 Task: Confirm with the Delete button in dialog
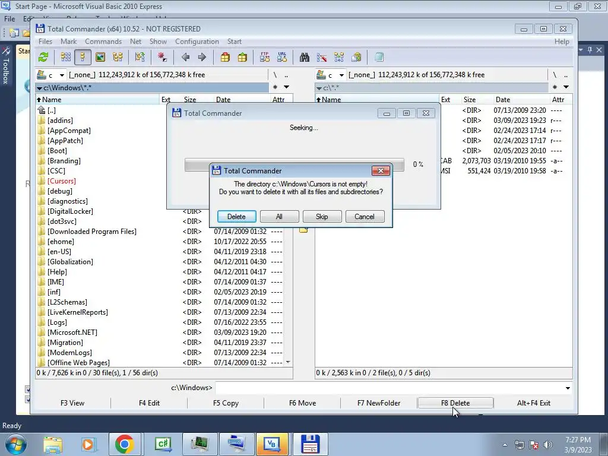[236, 216]
